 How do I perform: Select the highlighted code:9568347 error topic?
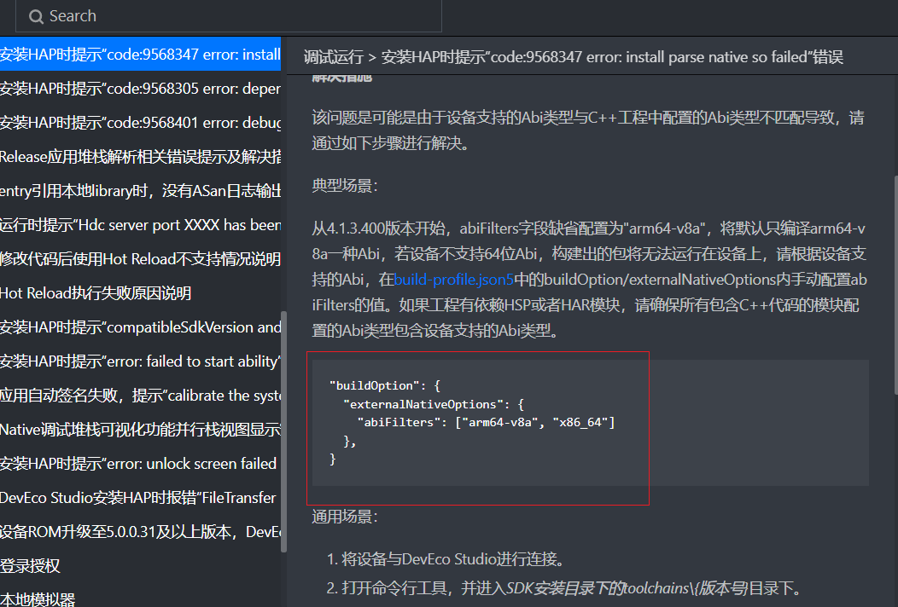point(137,54)
